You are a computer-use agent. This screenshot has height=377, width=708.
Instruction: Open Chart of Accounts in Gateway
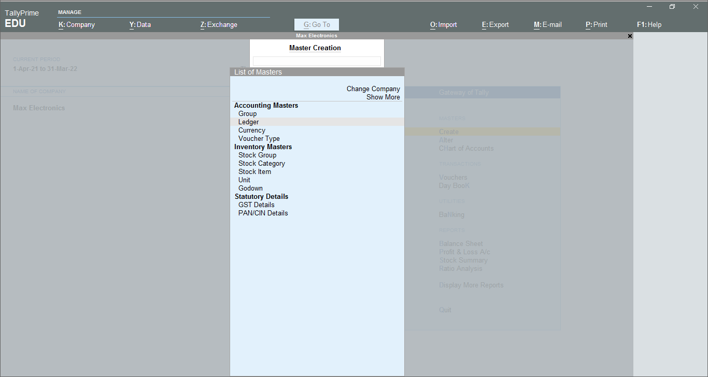pyautogui.click(x=466, y=148)
